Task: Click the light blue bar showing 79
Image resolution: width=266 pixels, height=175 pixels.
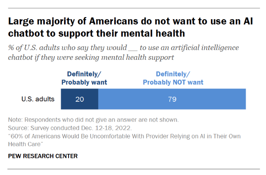Action: coord(172,99)
